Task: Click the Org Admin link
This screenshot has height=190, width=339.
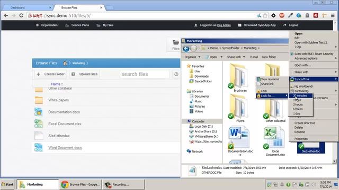Action: tap(224, 25)
